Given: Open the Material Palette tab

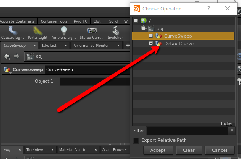Looking at the screenshot, I should click(x=73, y=150).
